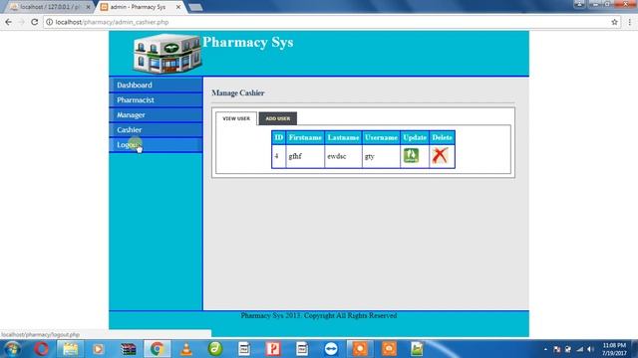
Task: Go back using browser back arrow
Action: point(9,22)
